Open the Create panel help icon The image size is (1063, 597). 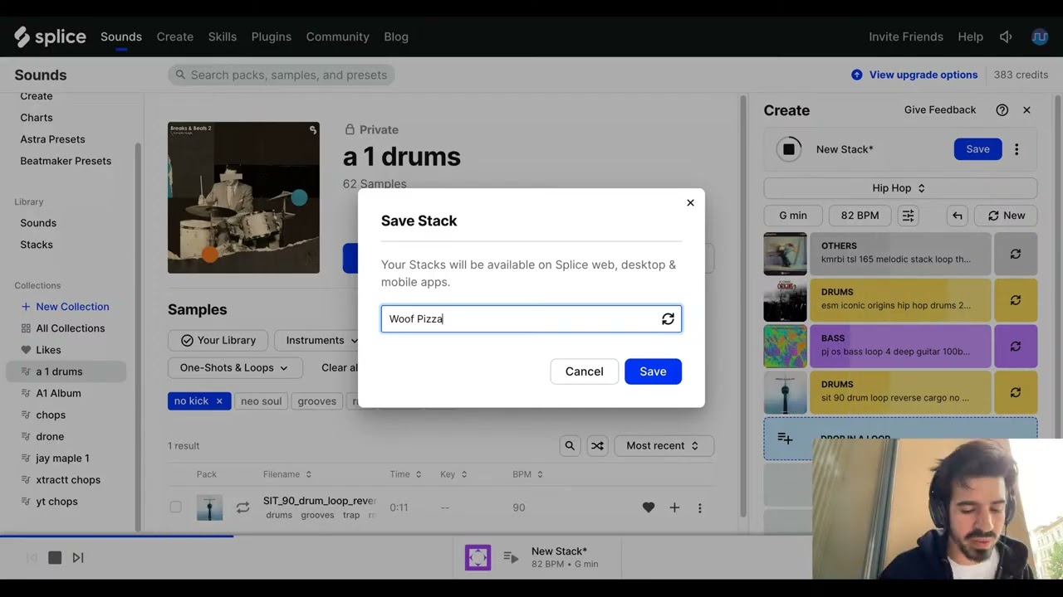pos(1002,110)
